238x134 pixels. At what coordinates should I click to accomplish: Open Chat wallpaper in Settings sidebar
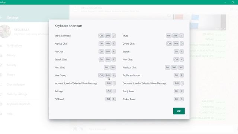[16, 84]
